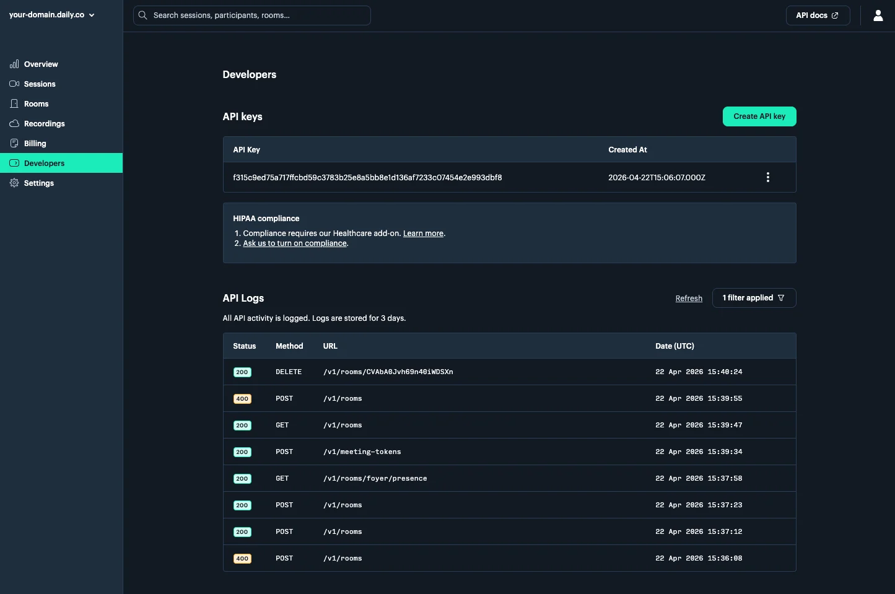Open the API key three-dot menu
The width and height of the screenshot is (895, 594).
(x=768, y=177)
